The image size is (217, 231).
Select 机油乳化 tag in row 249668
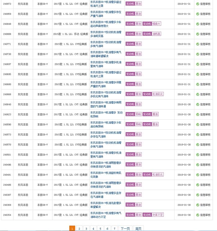click(157, 94)
